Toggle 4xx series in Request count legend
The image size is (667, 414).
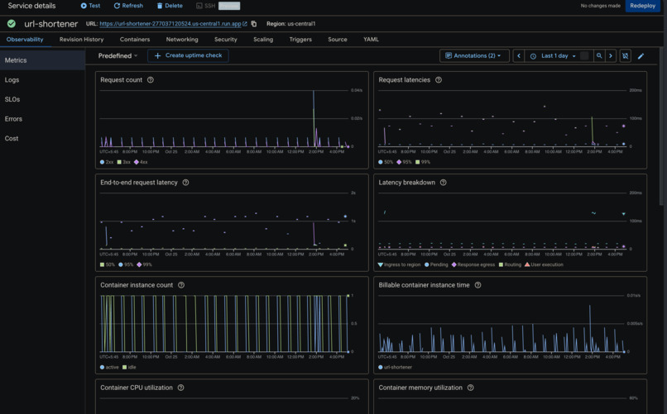point(141,162)
